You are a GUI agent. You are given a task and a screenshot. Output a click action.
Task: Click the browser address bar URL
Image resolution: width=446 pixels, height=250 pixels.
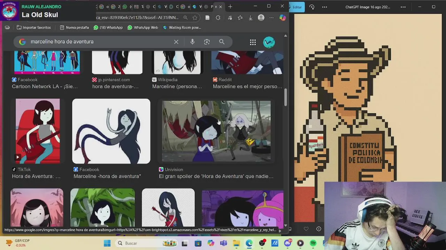point(137,18)
